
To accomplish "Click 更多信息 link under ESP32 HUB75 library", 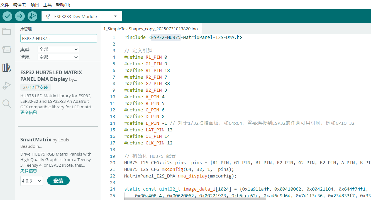I will click(x=29, y=112).
